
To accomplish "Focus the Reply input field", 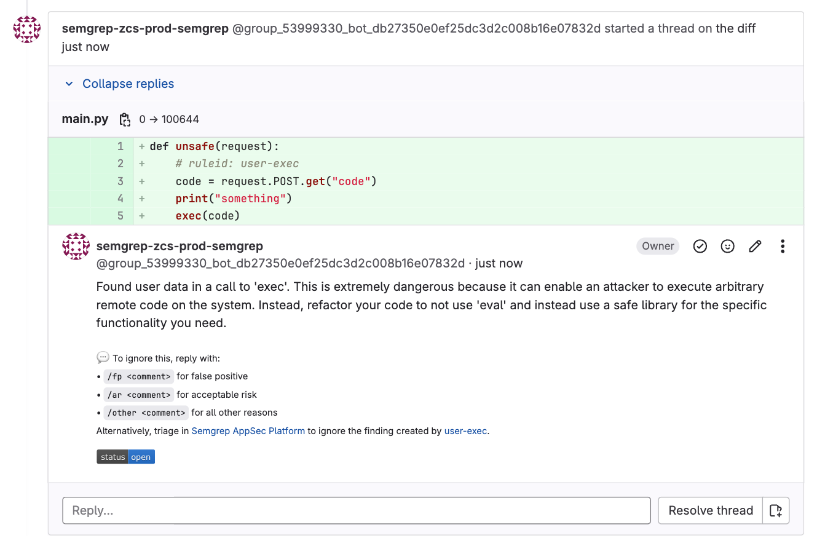I will (x=357, y=510).
